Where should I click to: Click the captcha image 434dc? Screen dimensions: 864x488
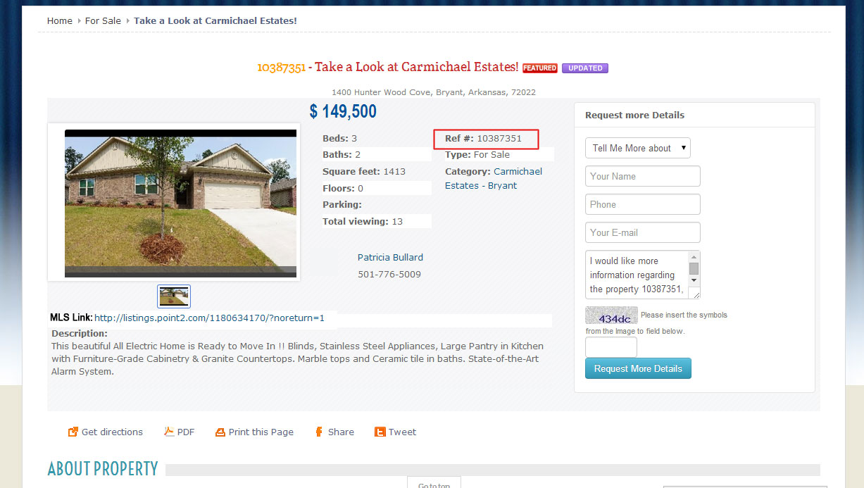point(611,315)
